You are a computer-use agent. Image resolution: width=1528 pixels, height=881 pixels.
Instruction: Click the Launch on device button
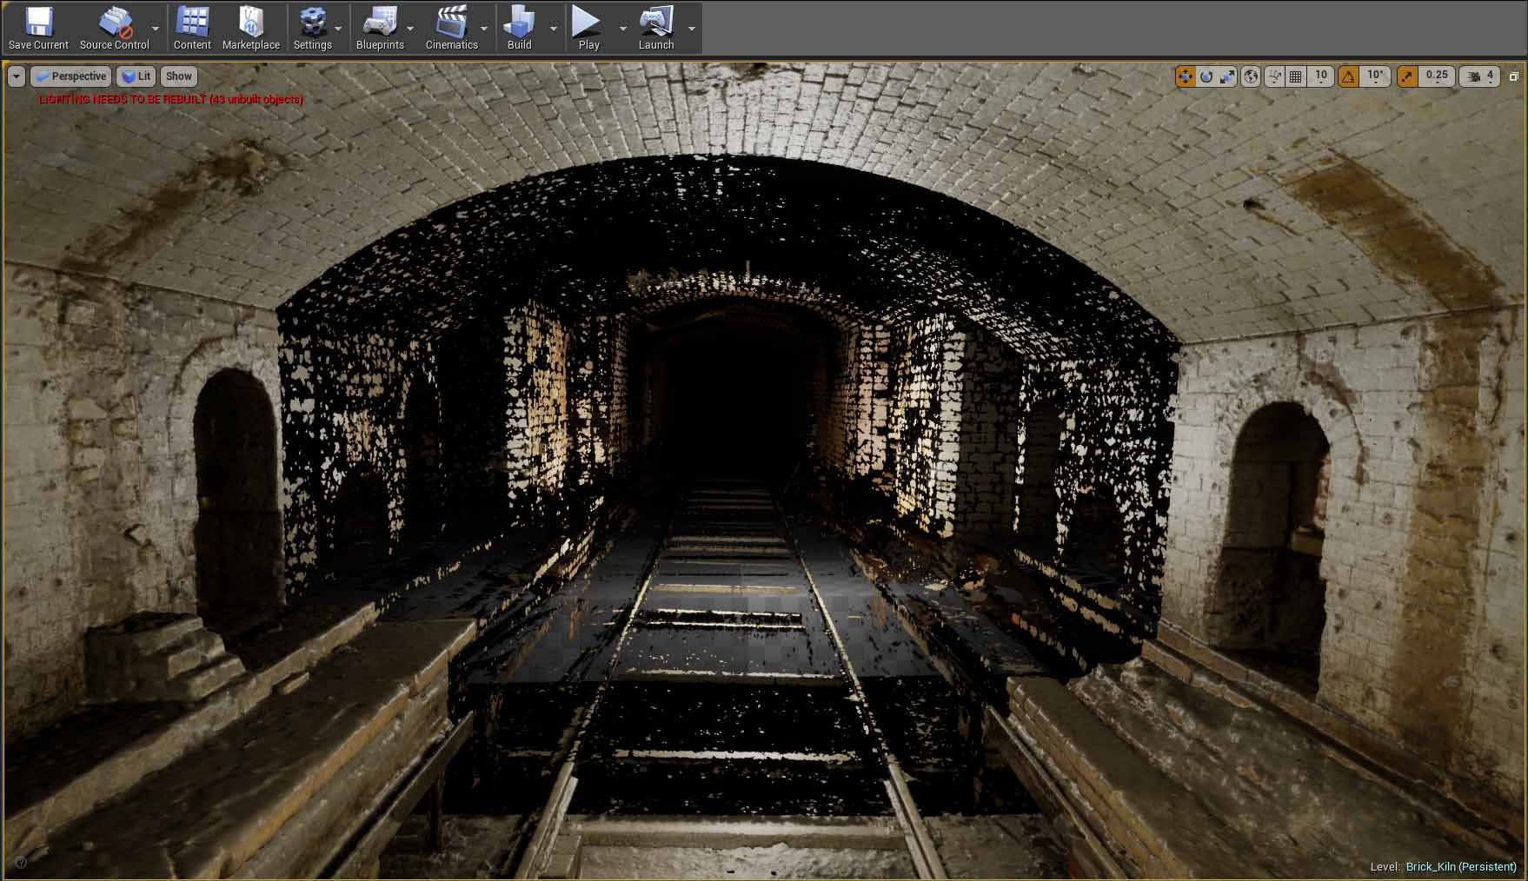point(656,29)
